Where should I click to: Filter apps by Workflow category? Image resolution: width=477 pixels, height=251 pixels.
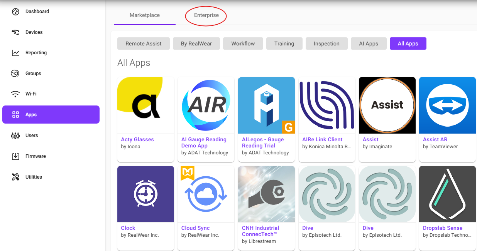pyautogui.click(x=243, y=44)
